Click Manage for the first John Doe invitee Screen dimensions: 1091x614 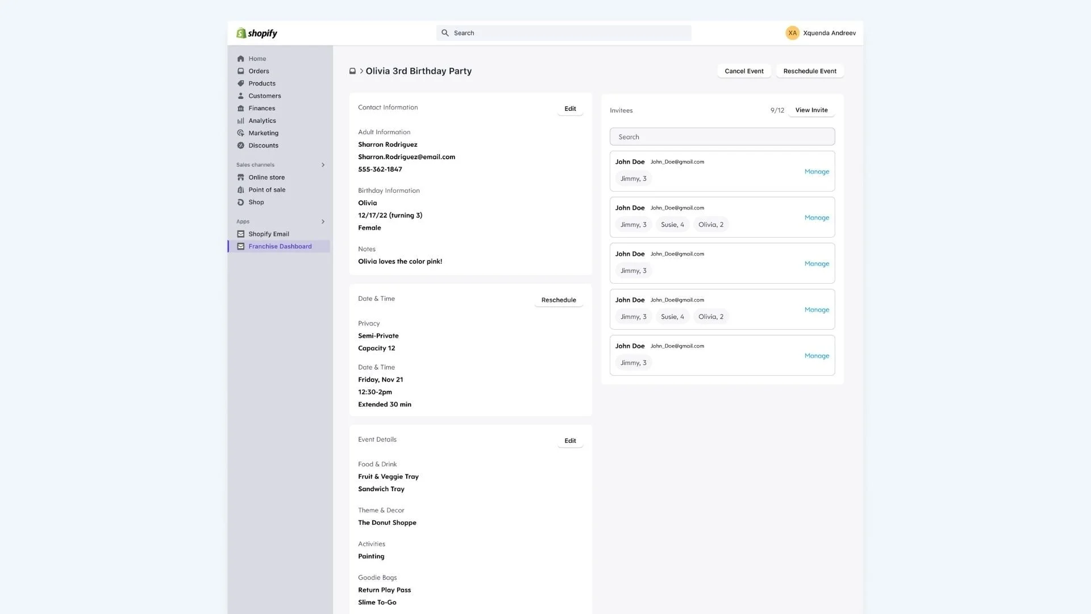[x=817, y=172]
